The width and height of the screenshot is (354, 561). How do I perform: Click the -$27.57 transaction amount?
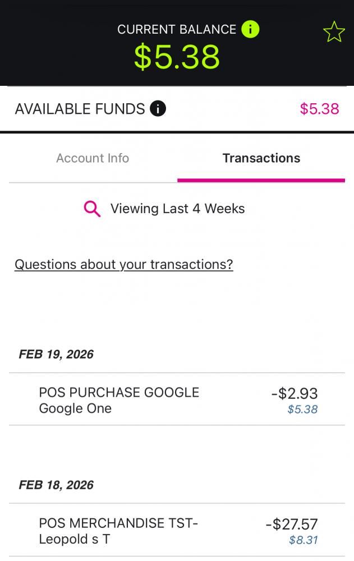click(291, 525)
